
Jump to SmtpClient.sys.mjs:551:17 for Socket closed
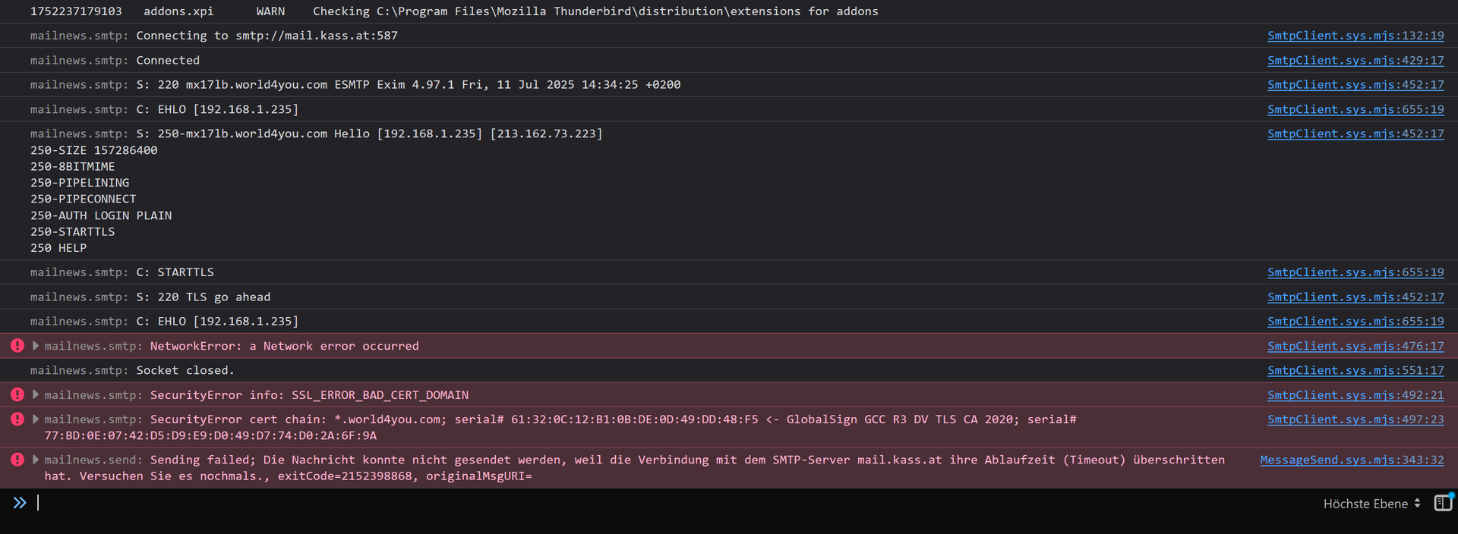pyautogui.click(x=1355, y=370)
